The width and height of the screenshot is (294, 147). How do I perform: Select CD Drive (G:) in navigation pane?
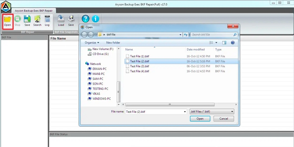pos(98,54)
